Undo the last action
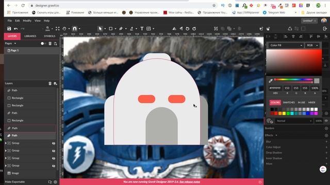This screenshot has width=330, height=185. click(16, 29)
